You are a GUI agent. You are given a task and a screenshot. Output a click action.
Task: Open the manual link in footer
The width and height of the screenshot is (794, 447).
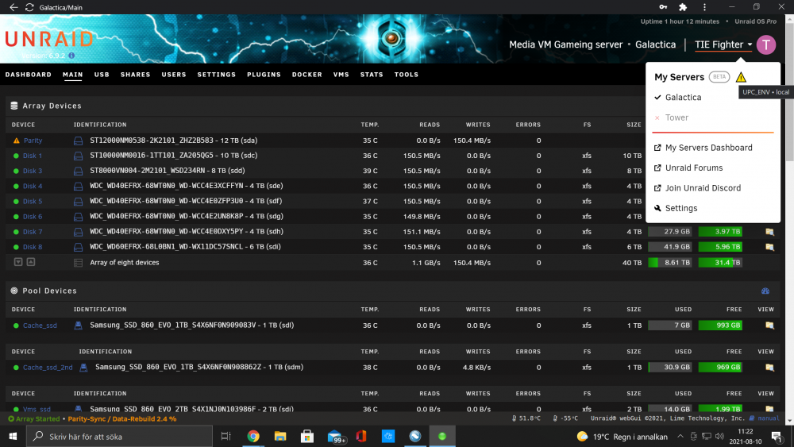tap(768, 418)
